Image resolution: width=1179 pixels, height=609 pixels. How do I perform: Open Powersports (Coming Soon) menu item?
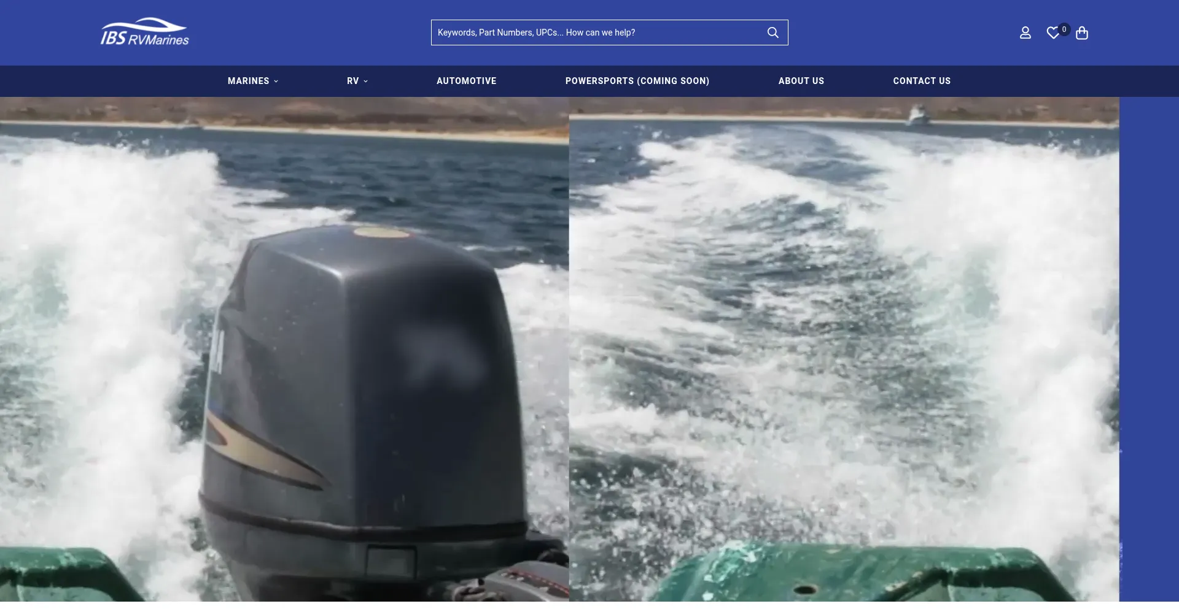[637, 81]
